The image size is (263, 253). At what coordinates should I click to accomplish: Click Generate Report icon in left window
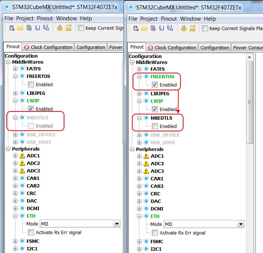(69, 28)
